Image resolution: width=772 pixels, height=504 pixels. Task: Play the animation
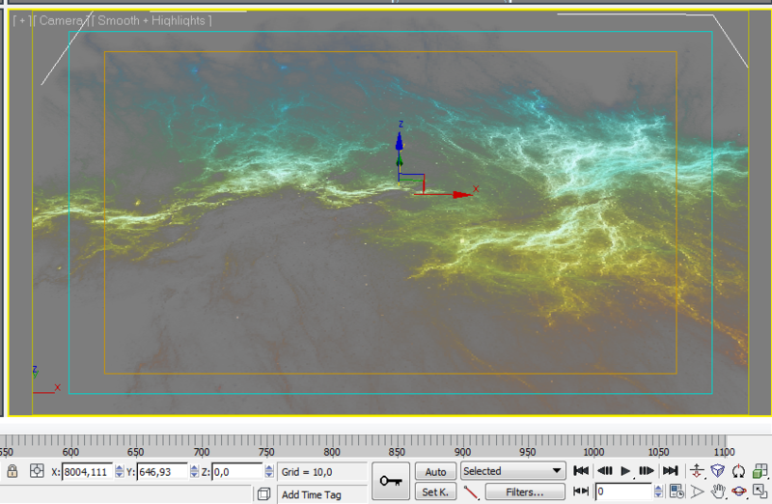625,471
